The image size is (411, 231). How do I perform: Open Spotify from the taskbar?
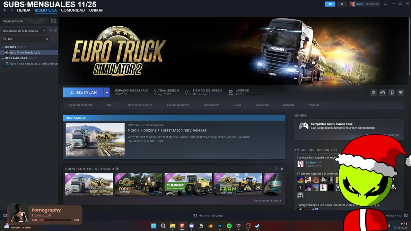tap(229, 226)
